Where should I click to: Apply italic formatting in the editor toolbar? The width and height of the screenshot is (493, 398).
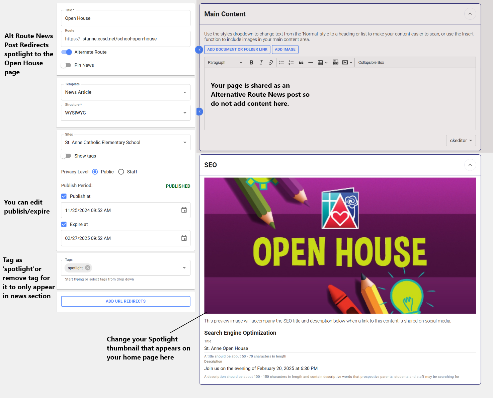click(x=261, y=63)
